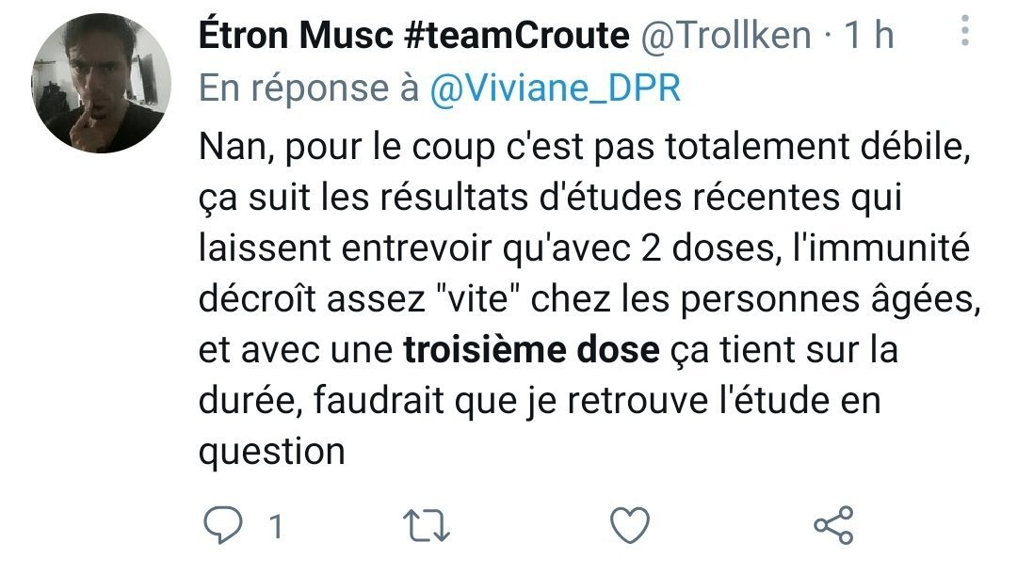
Task: Click the display name Étron Musc
Action: [x=296, y=35]
